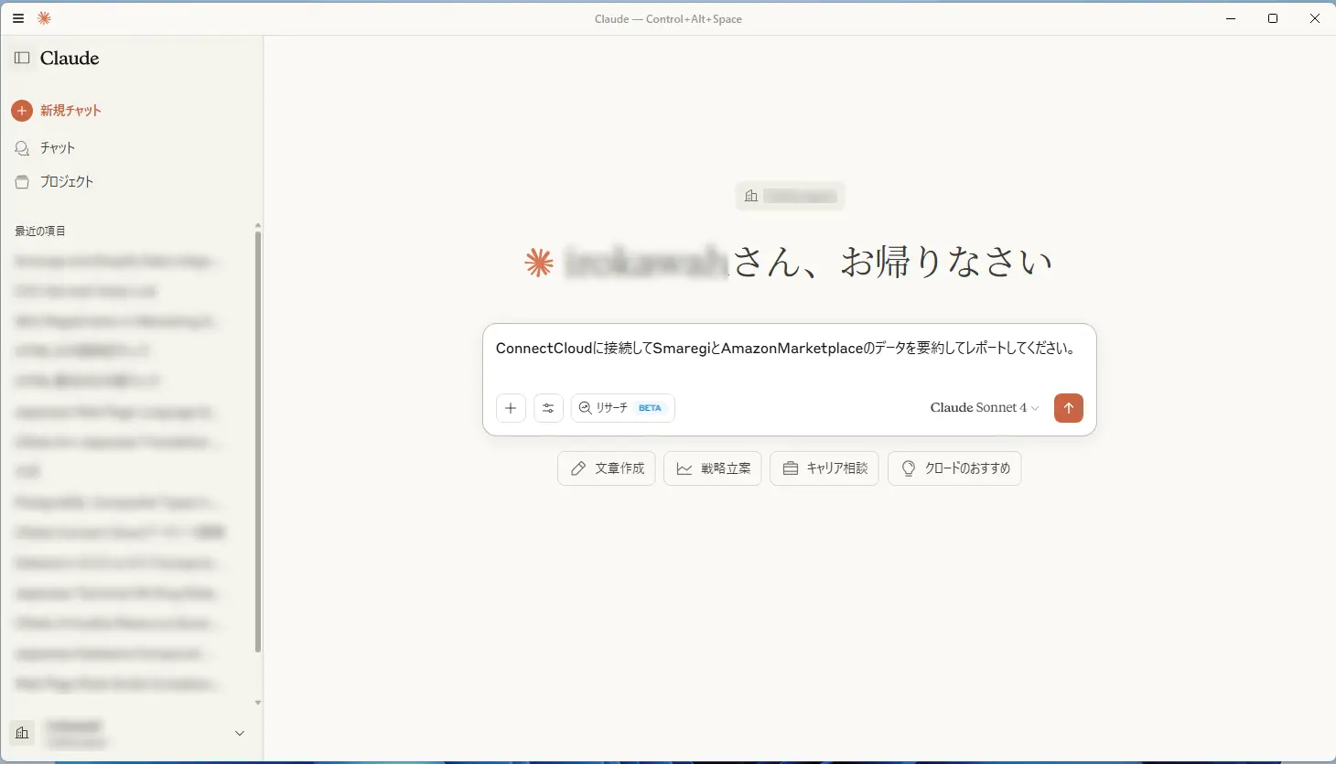
Task: Open the organization selector above the greeting
Action: click(789, 195)
